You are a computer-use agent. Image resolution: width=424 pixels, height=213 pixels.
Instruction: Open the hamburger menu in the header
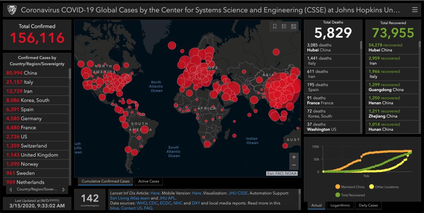(415, 10)
